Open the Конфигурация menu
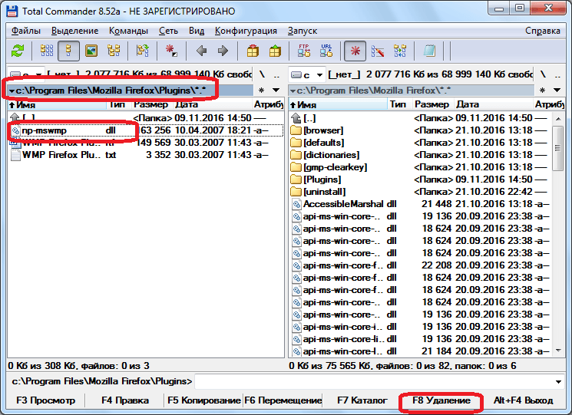The image size is (572, 415). 246,31
